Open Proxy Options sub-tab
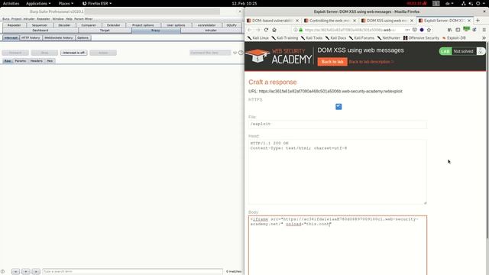 point(83,37)
